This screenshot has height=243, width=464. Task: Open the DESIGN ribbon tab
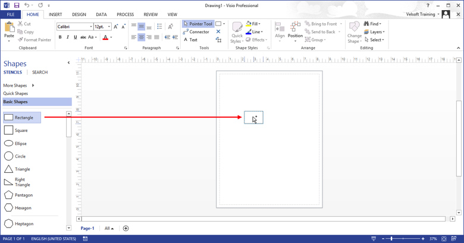point(79,14)
